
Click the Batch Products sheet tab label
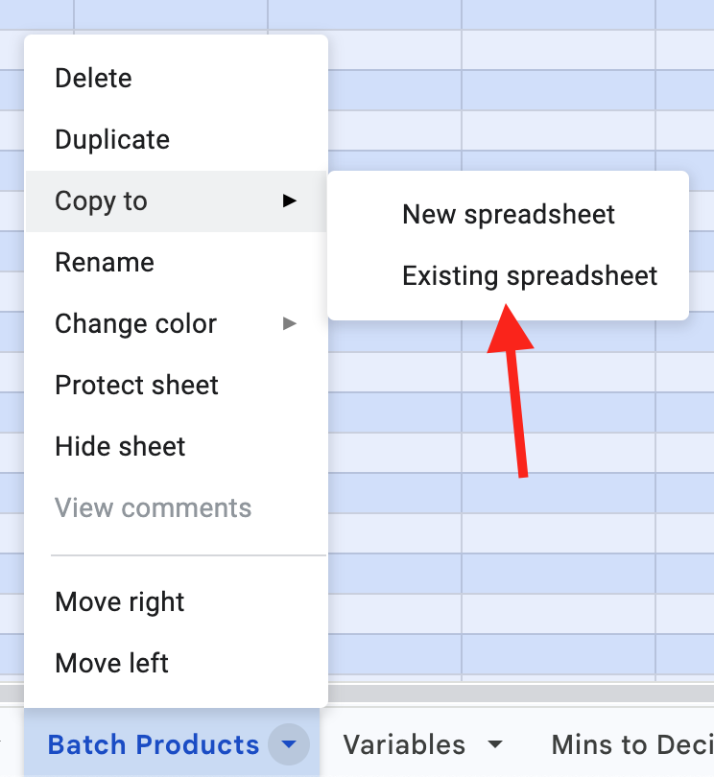(x=154, y=744)
